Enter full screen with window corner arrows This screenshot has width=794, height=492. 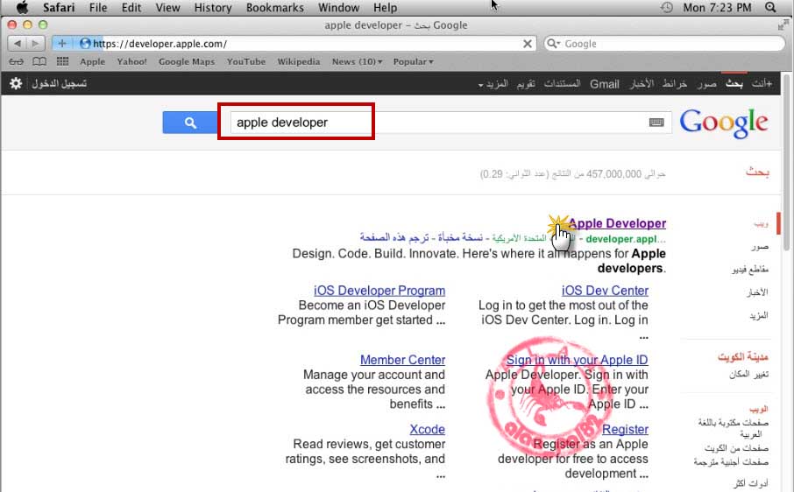point(783,25)
